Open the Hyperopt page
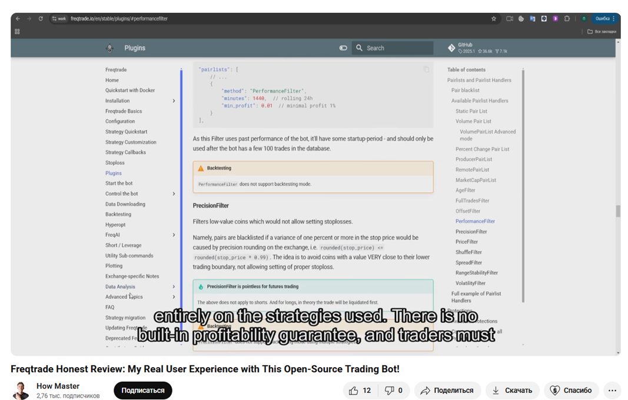Image resolution: width=628 pixels, height=400 pixels. 115,225
